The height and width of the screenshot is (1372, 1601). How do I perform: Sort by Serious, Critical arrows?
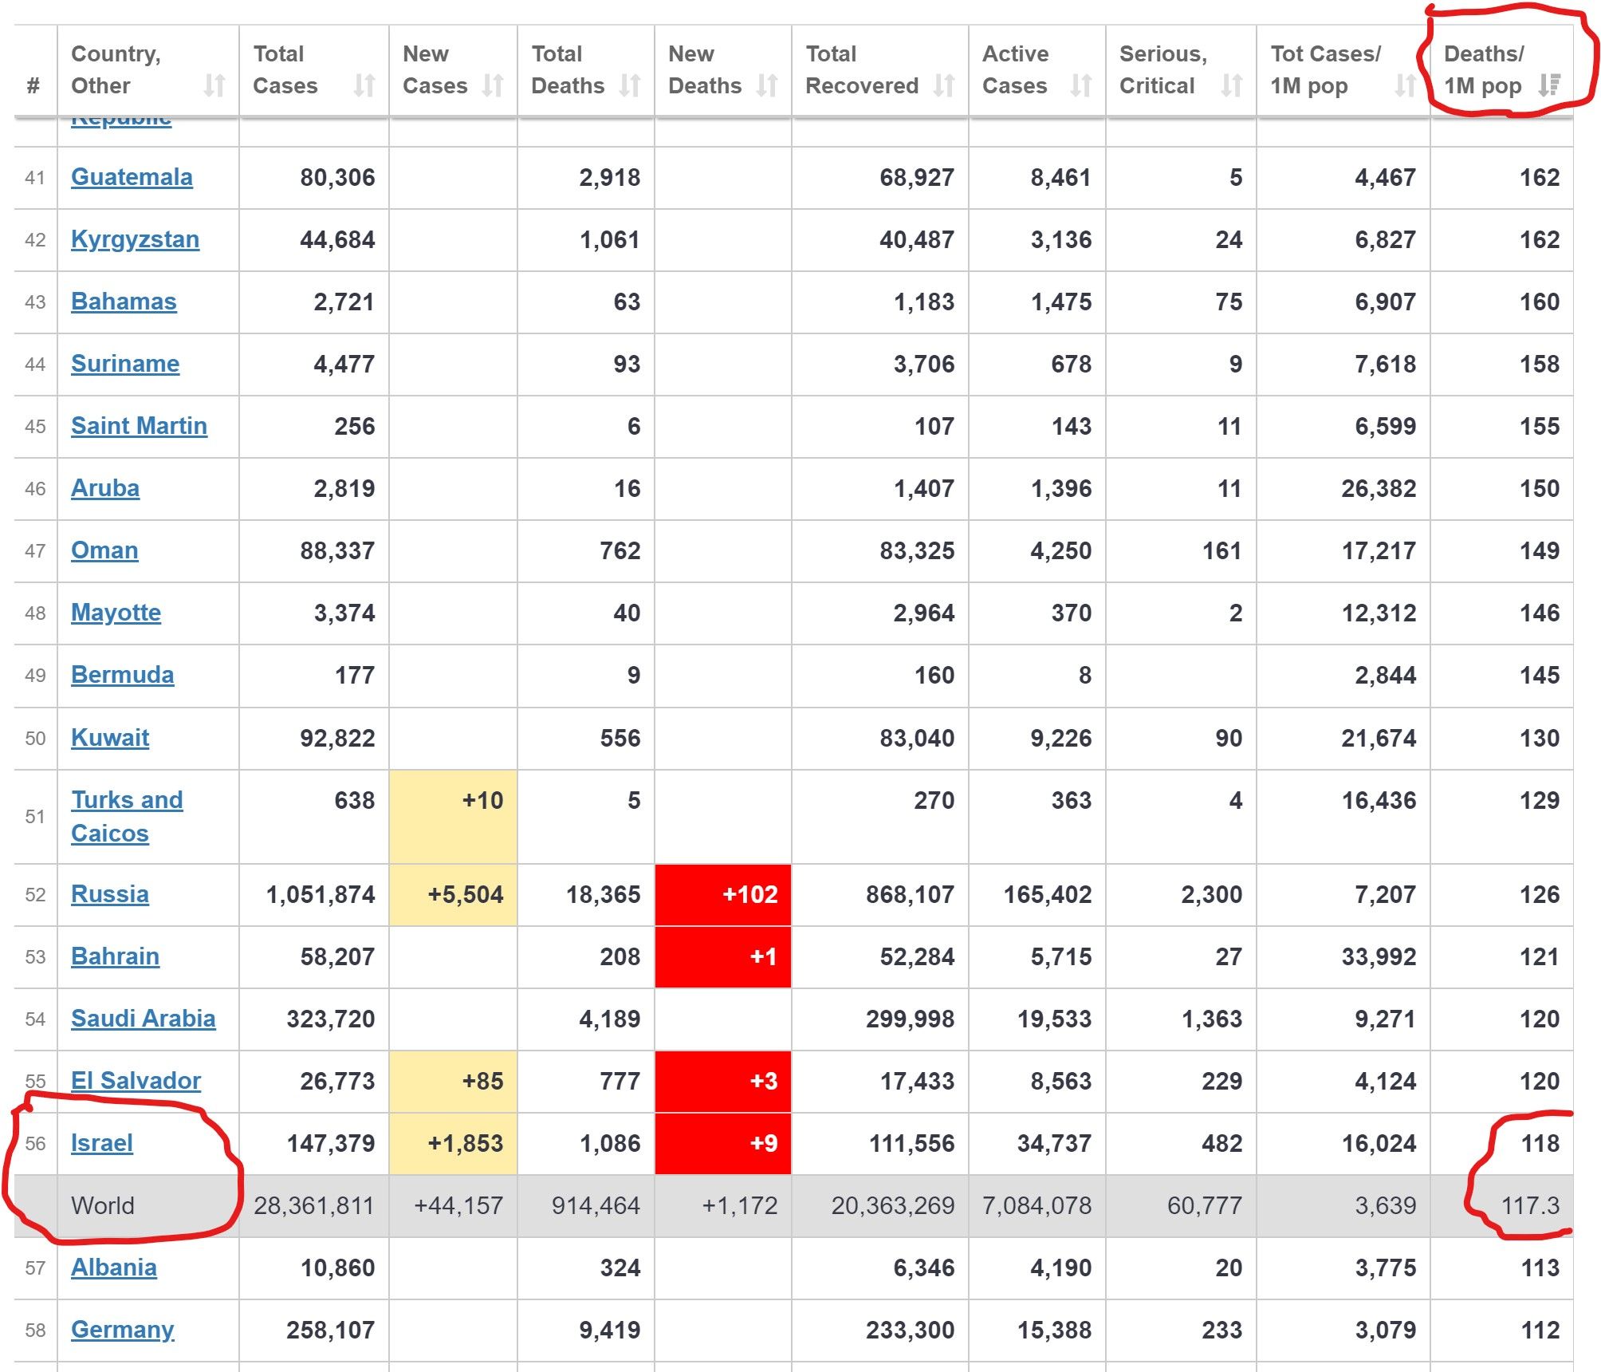(1232, 85)
